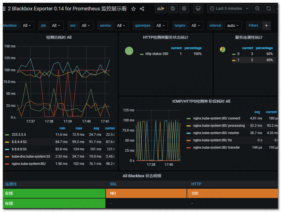Toggle 8.8.8.8:53 series in legend
This screenshot has width=281, height=212.
(19, 149)
